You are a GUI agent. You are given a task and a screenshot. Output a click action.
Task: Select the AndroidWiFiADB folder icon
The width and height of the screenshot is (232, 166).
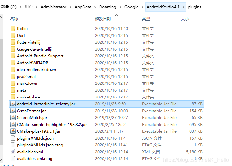point(13,63)
